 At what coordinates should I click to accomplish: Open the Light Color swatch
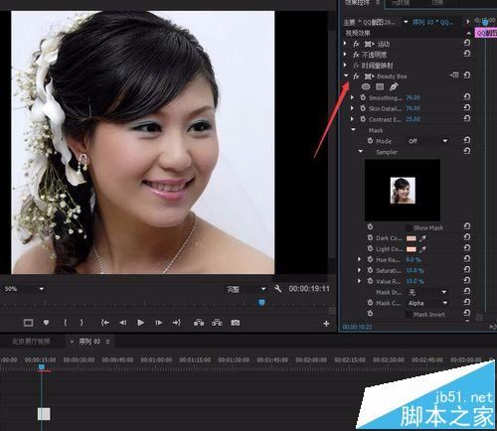pos(412,249)
